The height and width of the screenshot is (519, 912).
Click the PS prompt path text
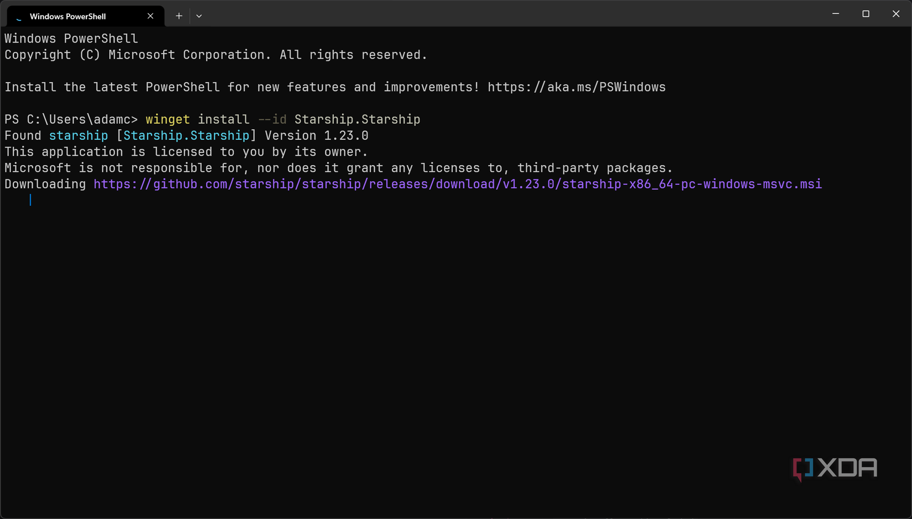(x=72, y=119)
